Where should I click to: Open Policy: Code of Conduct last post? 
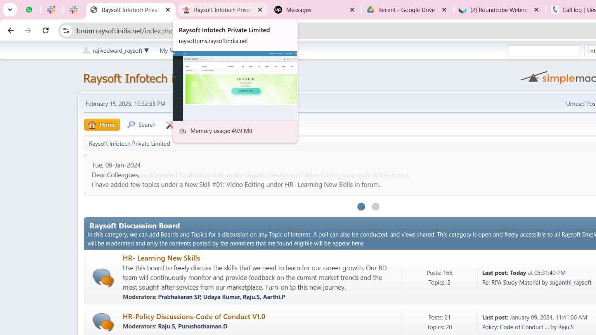coord(515,327)
